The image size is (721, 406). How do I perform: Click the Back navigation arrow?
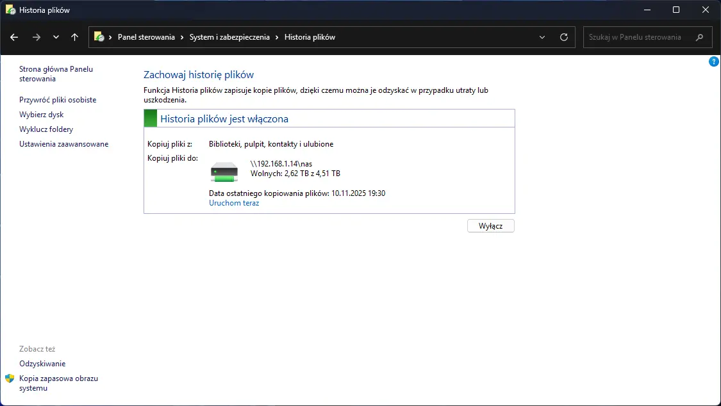[15, 37]
